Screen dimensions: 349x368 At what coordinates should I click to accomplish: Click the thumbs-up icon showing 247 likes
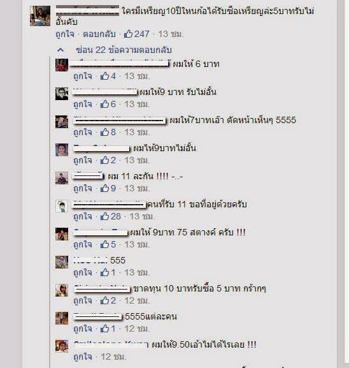pos(128,34)
